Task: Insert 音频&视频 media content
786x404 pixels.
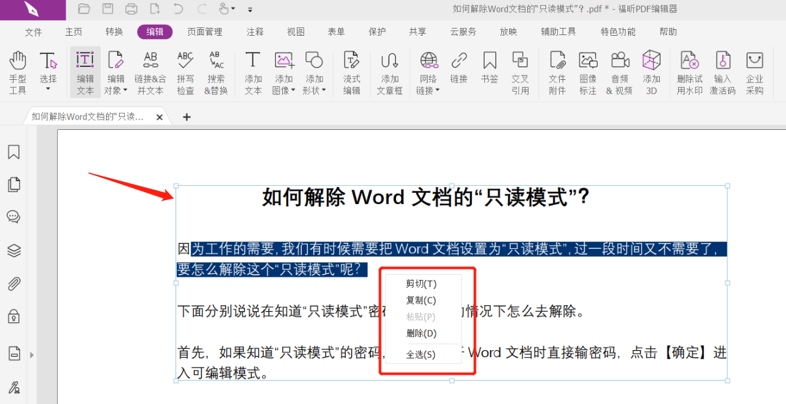Action: pos(620,71)
